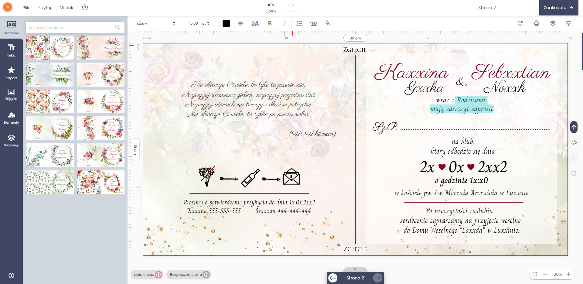Toggle bold formatting
Screen dimensions: 583x284
[x=270, y=23]
